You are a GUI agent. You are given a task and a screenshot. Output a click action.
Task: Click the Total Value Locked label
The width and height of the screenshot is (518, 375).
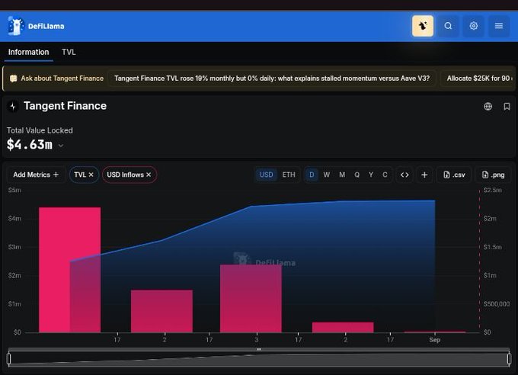tap(40, 130)
